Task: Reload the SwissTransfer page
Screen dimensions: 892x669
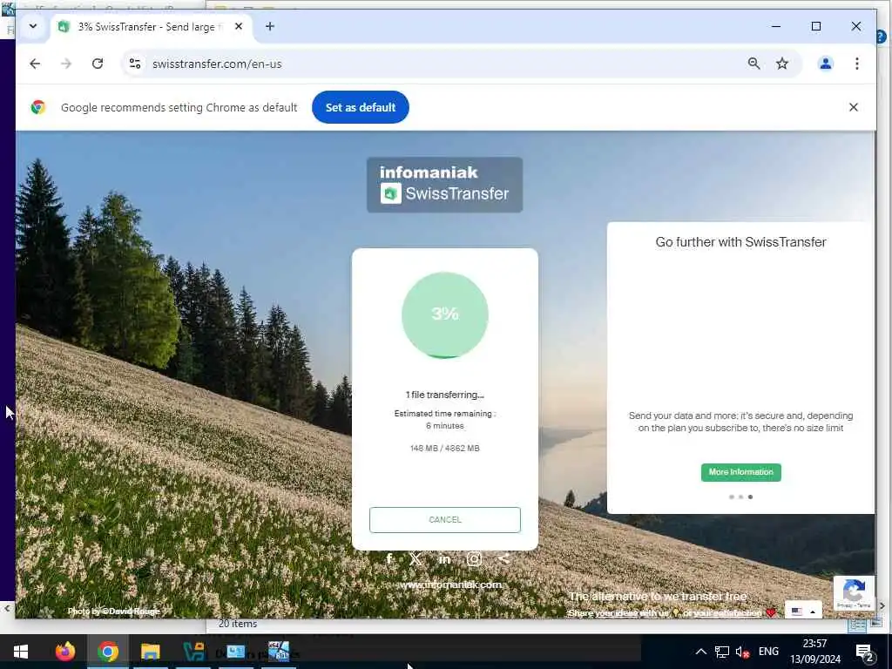Action: coord(98,64)
